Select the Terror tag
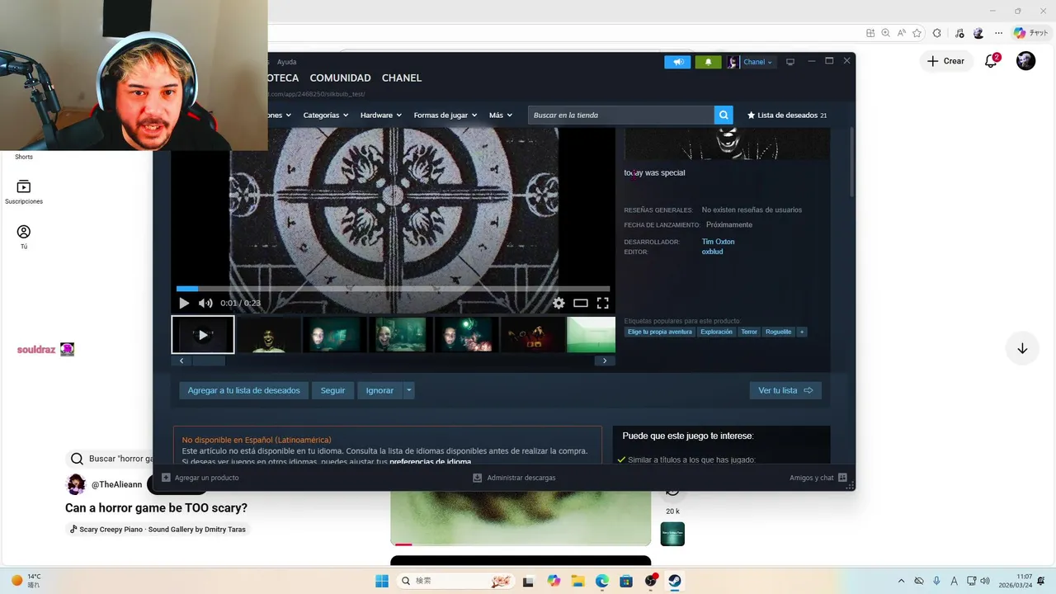The image size is (1056, 594). pyautogui.click(x=749, y=332)
